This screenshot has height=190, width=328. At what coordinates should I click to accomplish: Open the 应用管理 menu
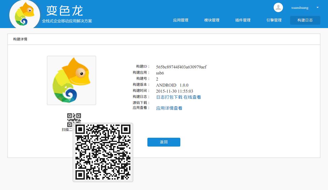coord(181,20)
